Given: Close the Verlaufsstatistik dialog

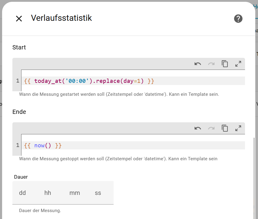Looking at the screenshot, I should pos(19,19).
